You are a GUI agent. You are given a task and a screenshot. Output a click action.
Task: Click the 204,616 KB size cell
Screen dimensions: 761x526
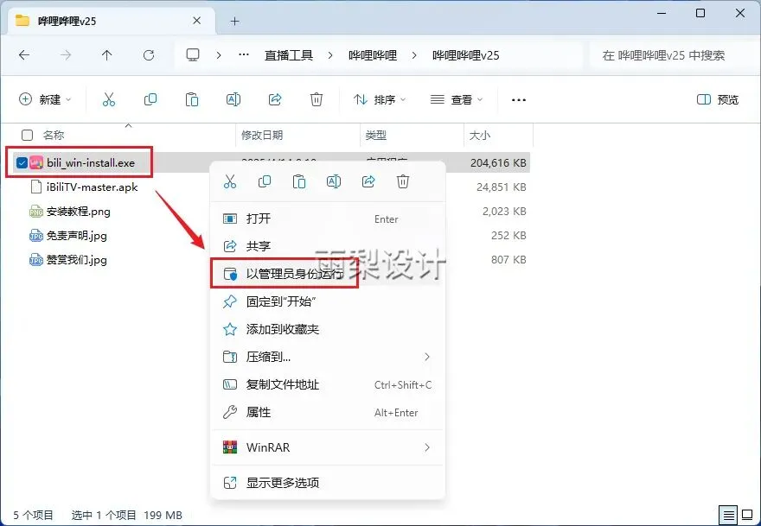click(x=498, y=163)
